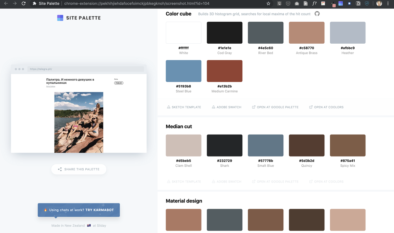Select the Quincy #5d3b2d swatch

[307, 145]
